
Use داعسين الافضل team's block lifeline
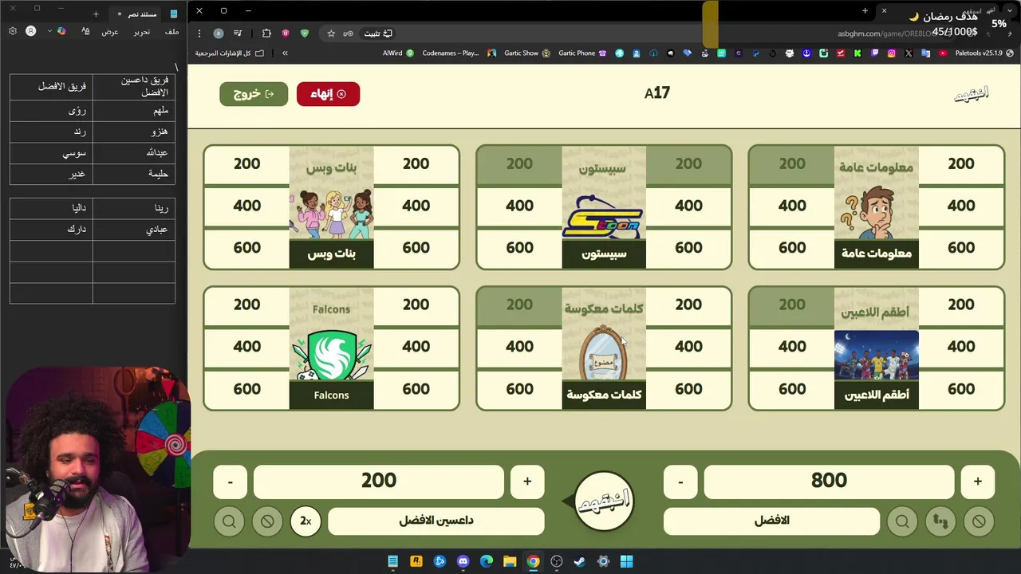[267, 521]
